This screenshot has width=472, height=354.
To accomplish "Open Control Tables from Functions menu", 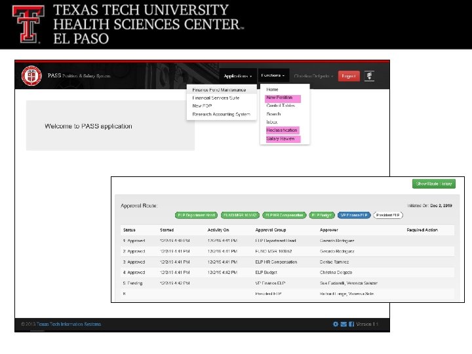I will (281, 106).
